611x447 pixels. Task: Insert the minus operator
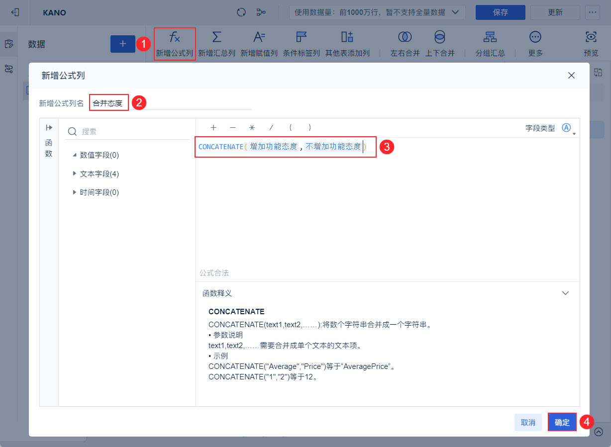tap(232, 128)
